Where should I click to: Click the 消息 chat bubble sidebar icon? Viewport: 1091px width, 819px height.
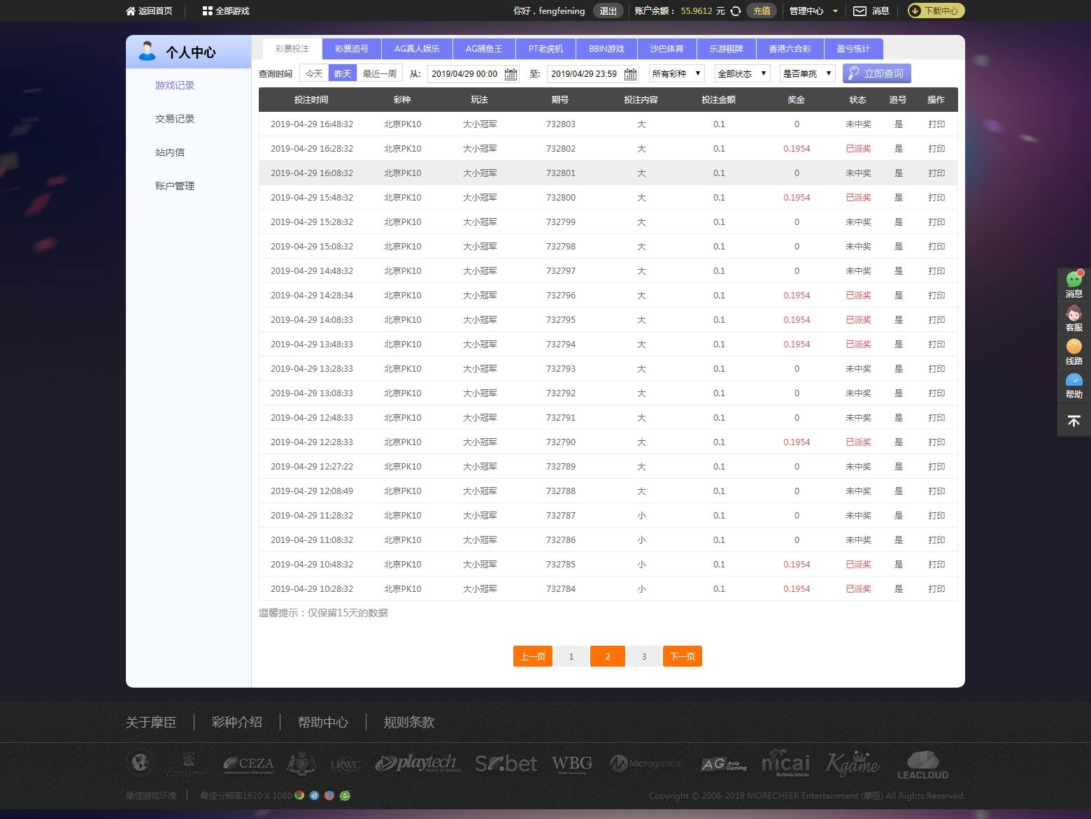pos(1074,280)
